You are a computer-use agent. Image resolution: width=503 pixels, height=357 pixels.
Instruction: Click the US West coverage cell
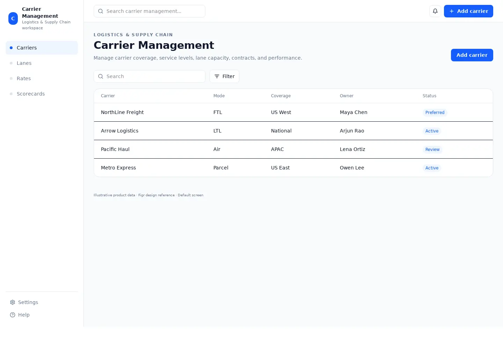[281, 112]
